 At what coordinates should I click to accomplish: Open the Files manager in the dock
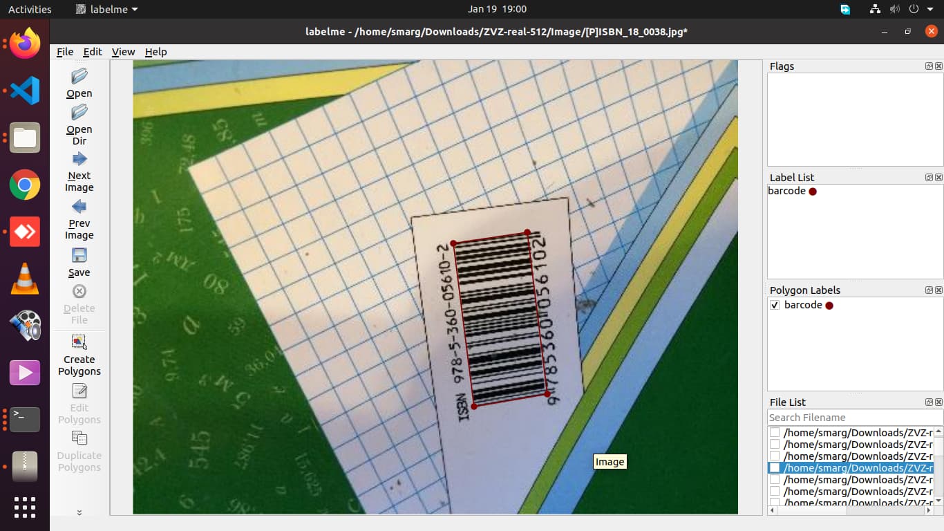coord(25,138)
